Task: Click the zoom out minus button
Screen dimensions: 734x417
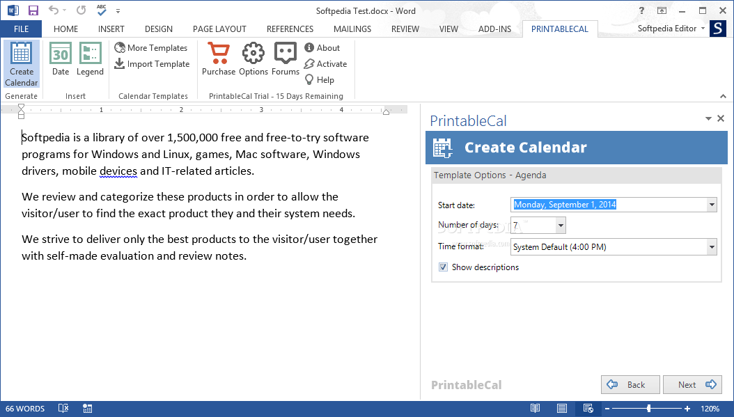Action: click(607, 409)
